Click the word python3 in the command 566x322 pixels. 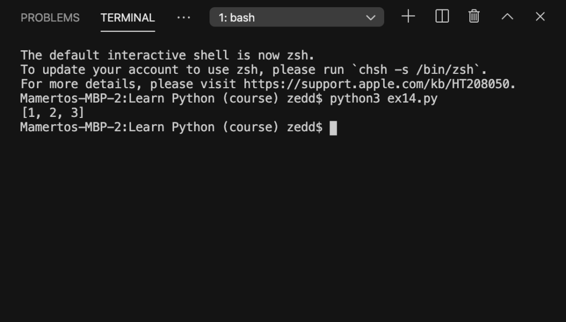(355, 99)
